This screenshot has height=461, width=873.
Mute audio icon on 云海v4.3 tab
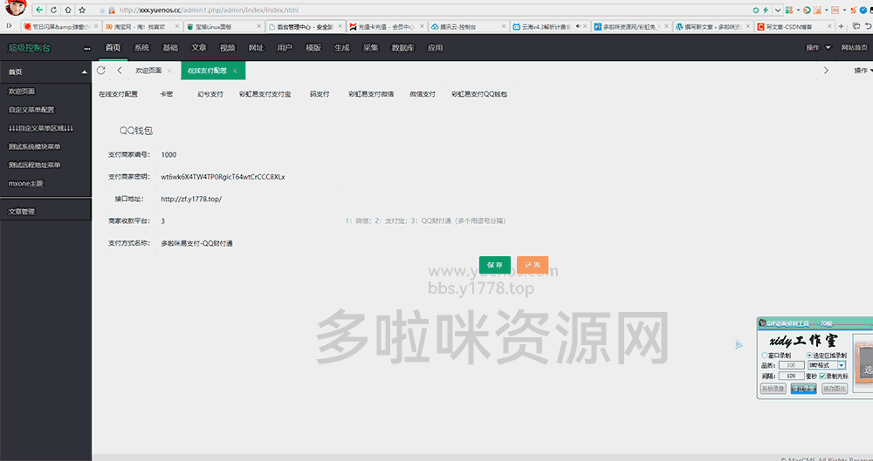pos(578,26)
